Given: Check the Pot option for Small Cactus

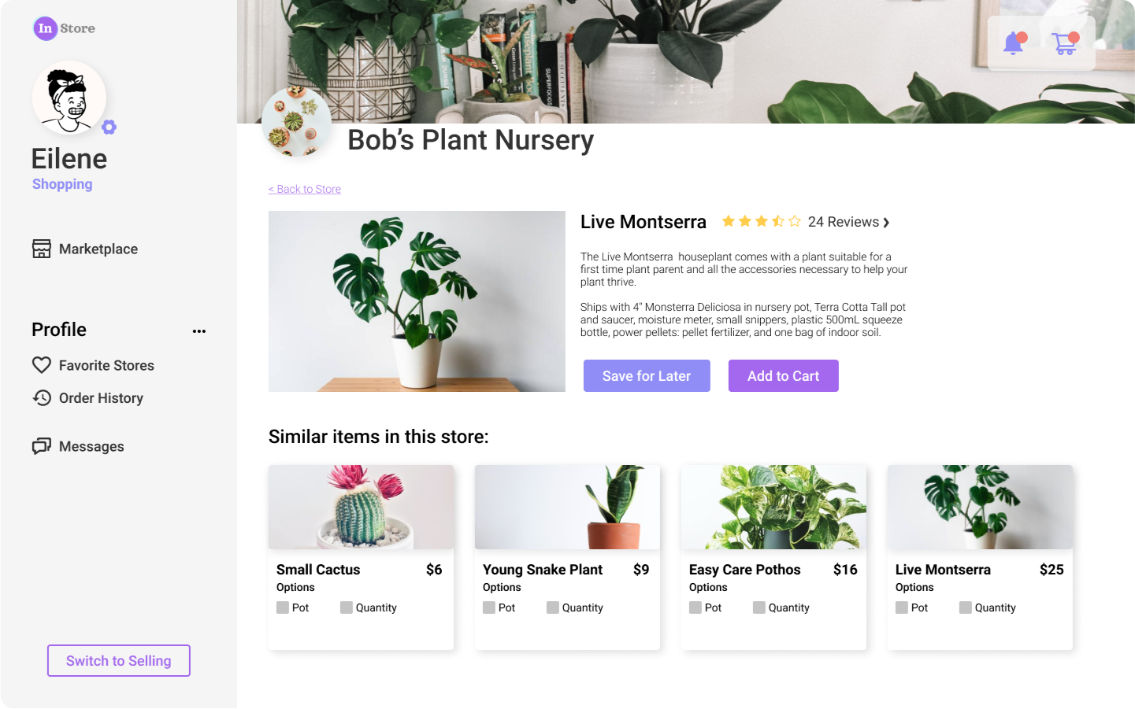Looking at the screenshot, I should coord(283,607).
